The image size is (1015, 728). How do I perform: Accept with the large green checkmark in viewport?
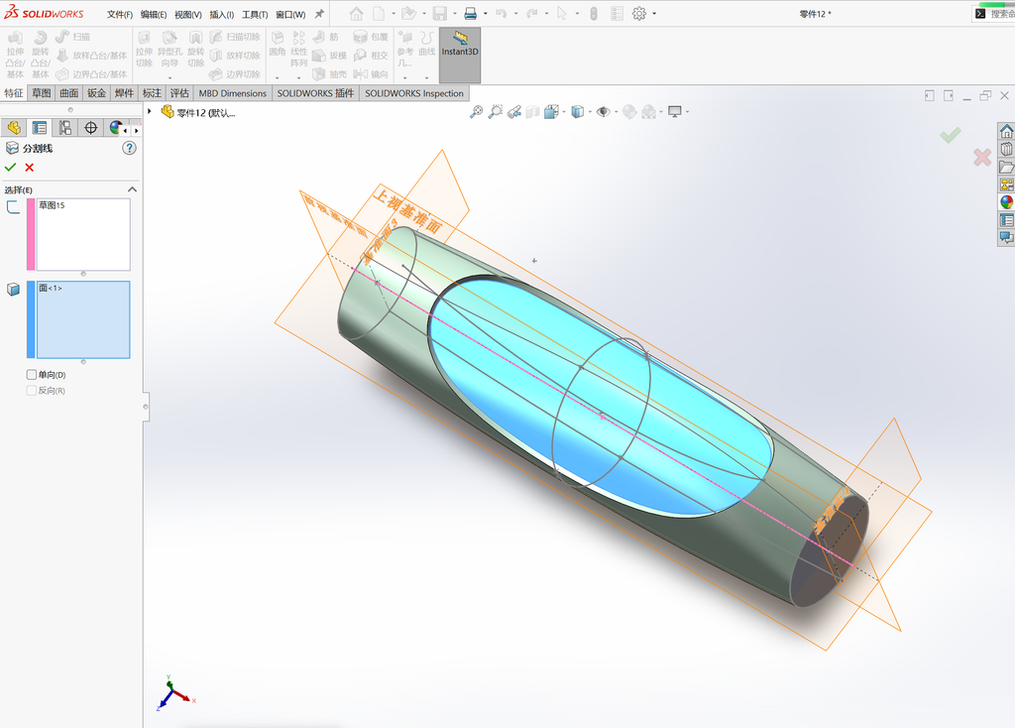coord(951,135)
